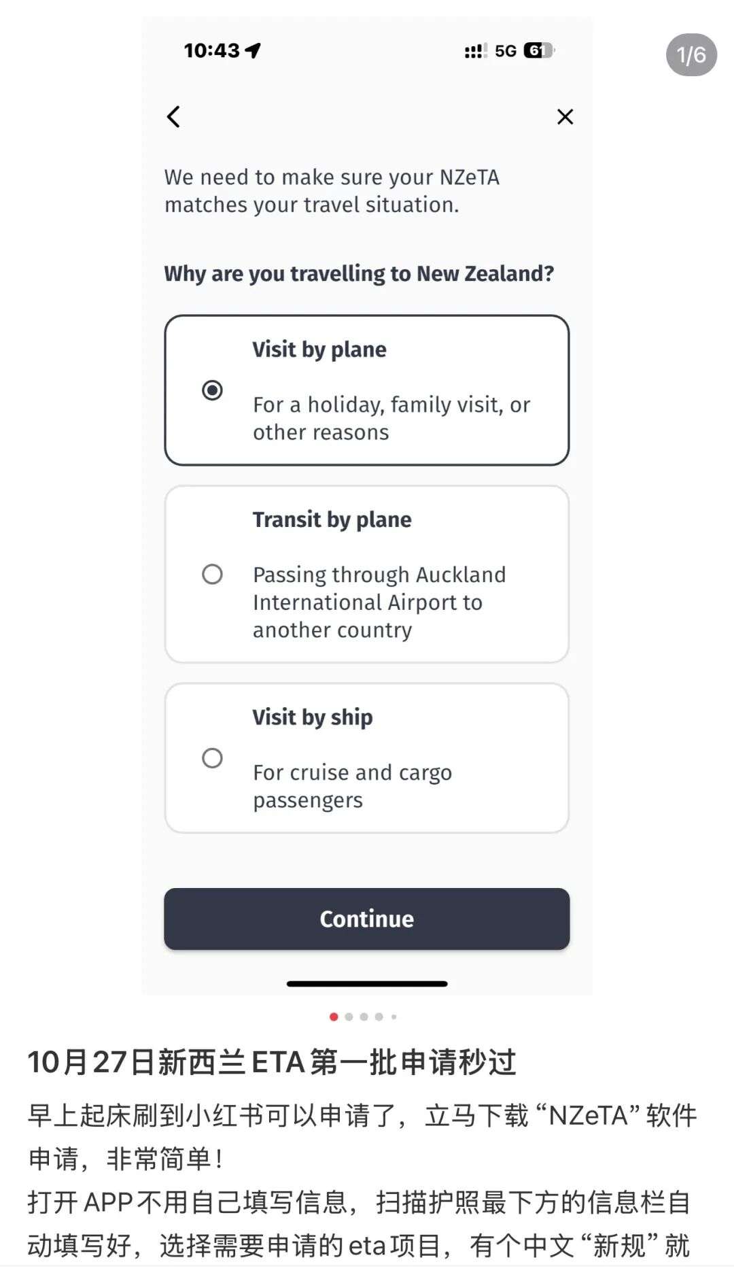Tap the location arrow beside the time

(253, 50)
